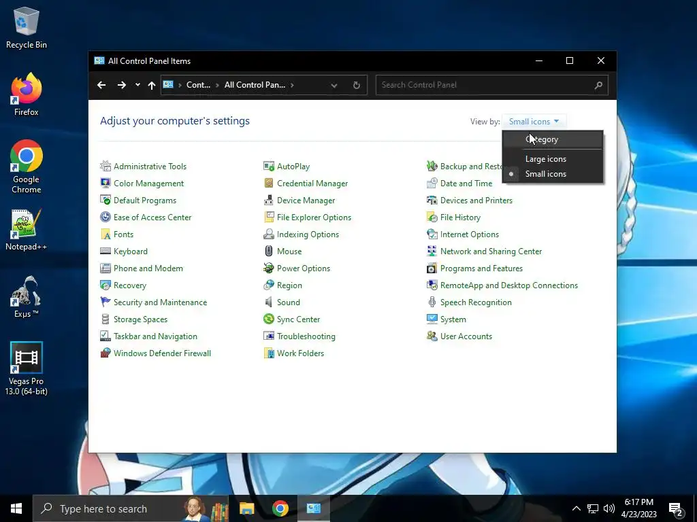Click the forward navigation arrow

[122, 85]
